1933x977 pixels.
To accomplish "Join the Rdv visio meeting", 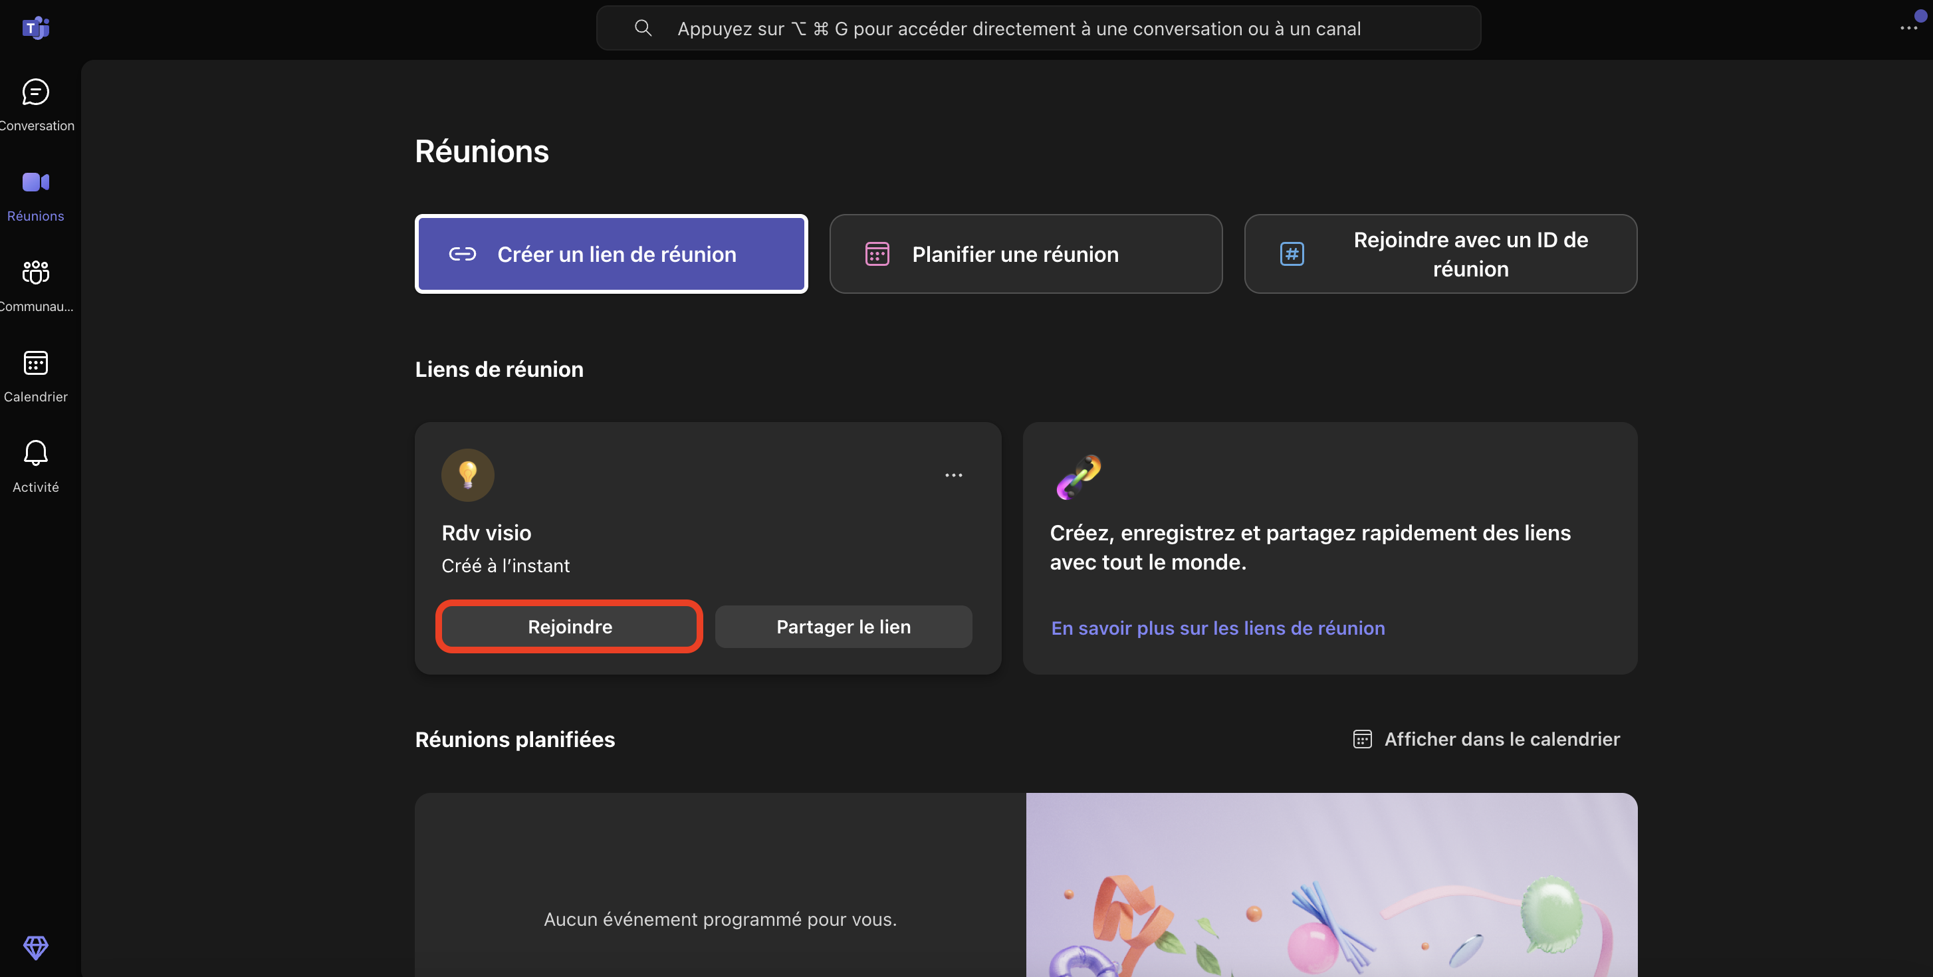I will click(x=570, y=627).
